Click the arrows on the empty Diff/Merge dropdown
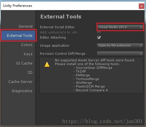 pyautogui.click(x=141, y=54)
